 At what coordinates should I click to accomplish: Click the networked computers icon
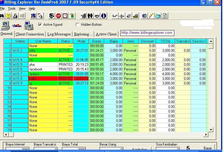point(29,25)
